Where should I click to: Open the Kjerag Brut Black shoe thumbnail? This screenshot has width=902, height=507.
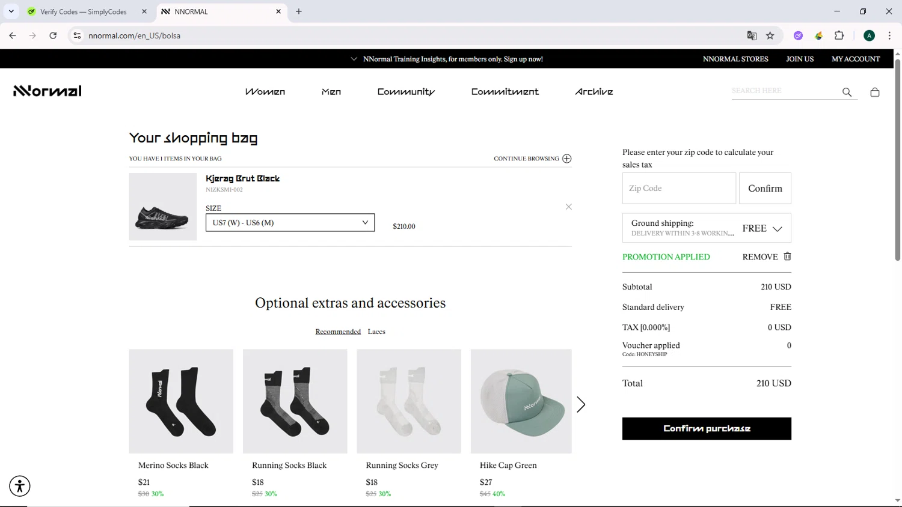[163, 207]
